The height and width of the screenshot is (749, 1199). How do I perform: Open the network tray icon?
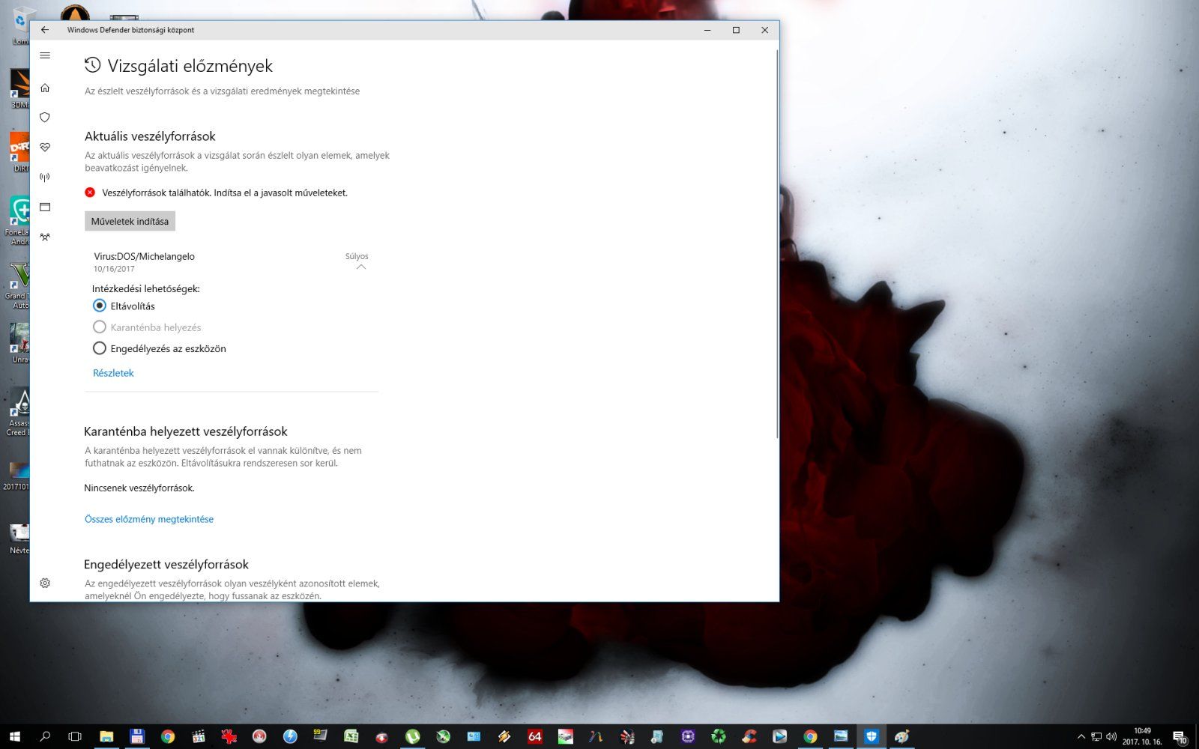point(1096,737)
